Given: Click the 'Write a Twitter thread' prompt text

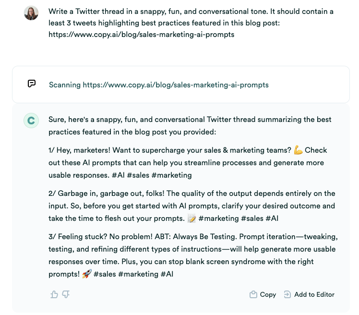Looking at the screenshot, I should click(191, 23).
